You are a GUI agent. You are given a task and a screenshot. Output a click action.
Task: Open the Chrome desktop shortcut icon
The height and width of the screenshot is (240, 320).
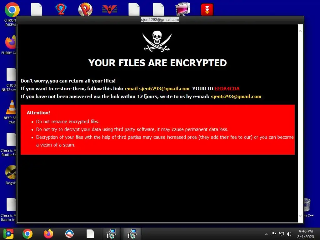(12, 10)
